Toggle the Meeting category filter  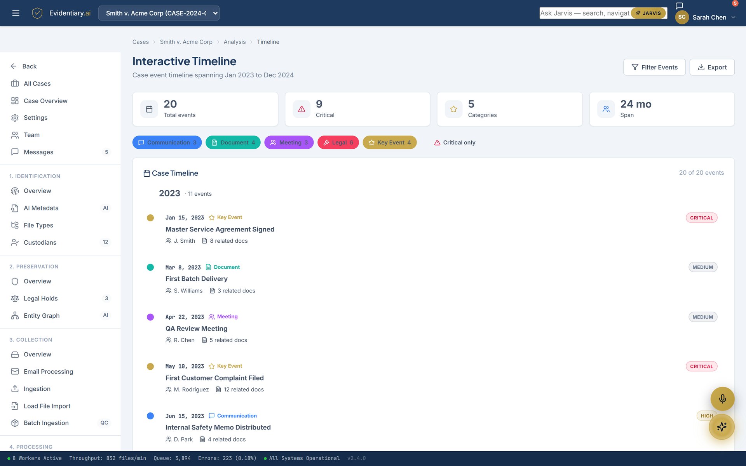click(x=289, y=143)
